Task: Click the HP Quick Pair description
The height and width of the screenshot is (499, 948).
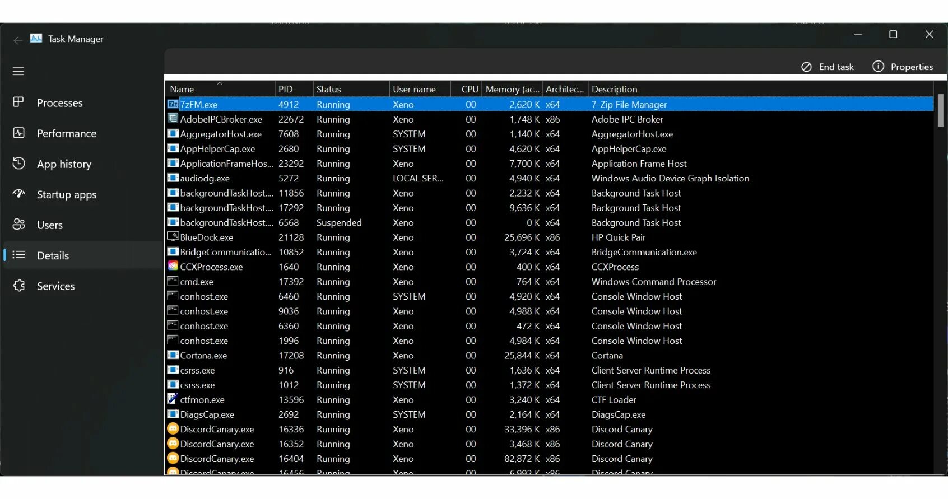Action: (619, 237)
